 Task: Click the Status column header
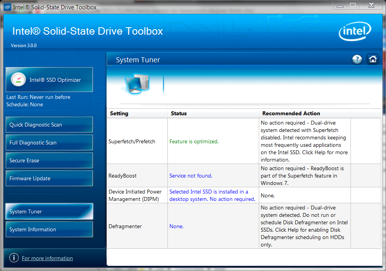tap(179, 113)
